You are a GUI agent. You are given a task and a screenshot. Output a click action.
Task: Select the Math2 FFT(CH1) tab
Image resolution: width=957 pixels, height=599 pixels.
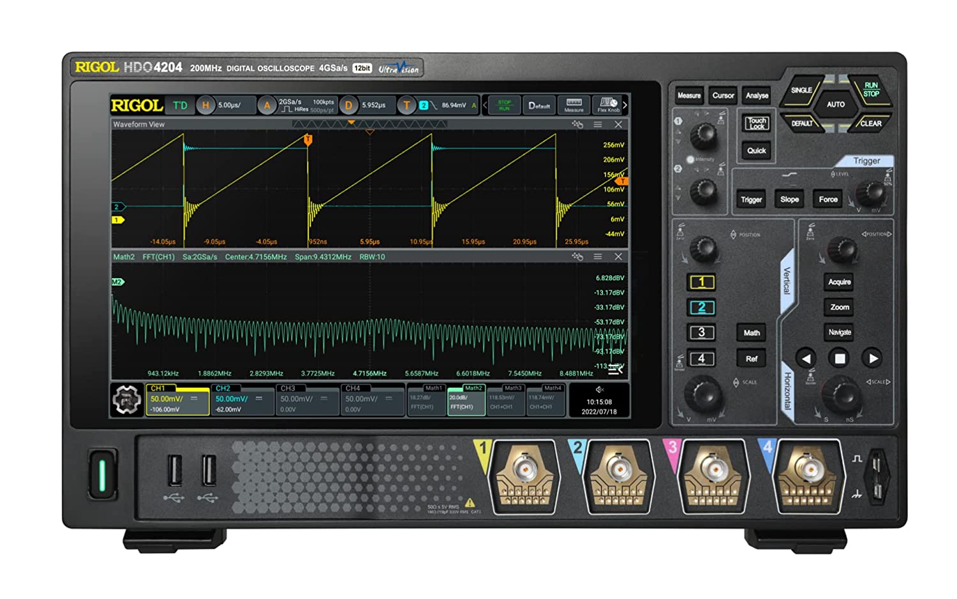pyautogui.click(x=466, y=400)
